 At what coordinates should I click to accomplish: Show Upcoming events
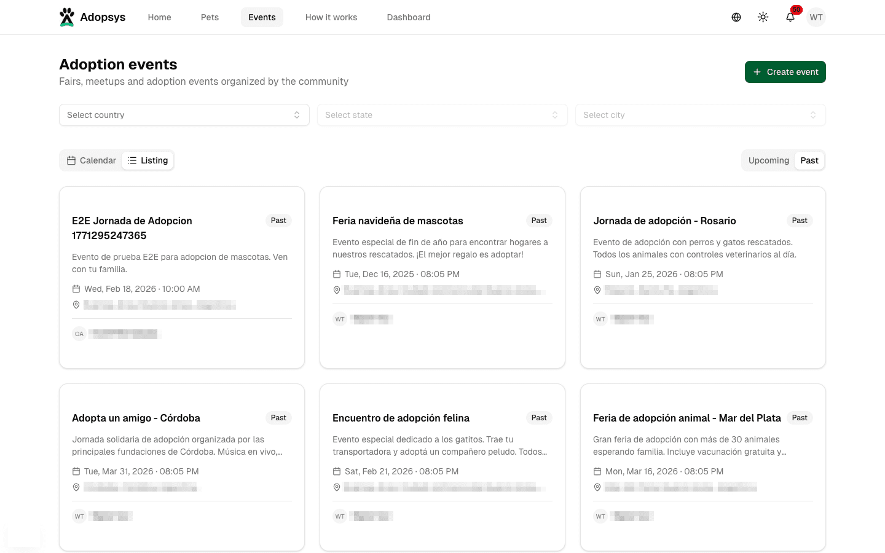768,160
